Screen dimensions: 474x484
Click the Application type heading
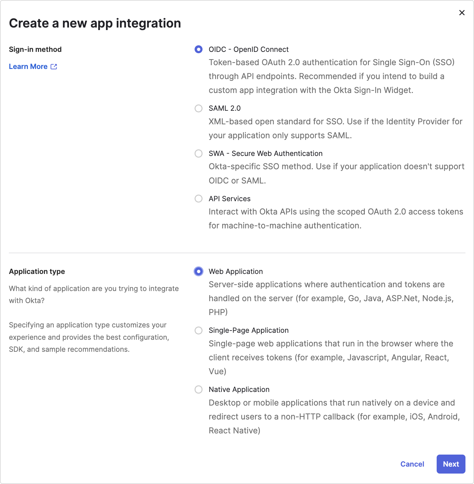37,271
